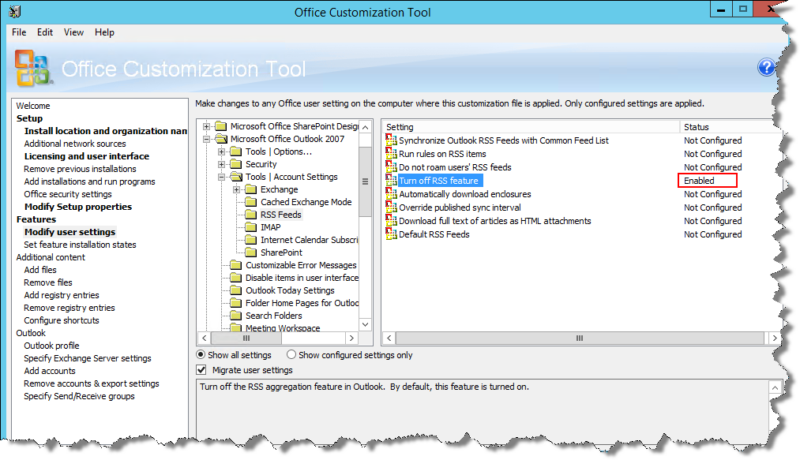Open Add registry entries page
The width and height of the screenshot is (800, 460).
62,295
